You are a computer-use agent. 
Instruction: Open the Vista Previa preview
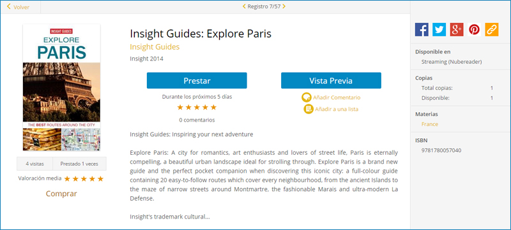click(x=331, y=80)
